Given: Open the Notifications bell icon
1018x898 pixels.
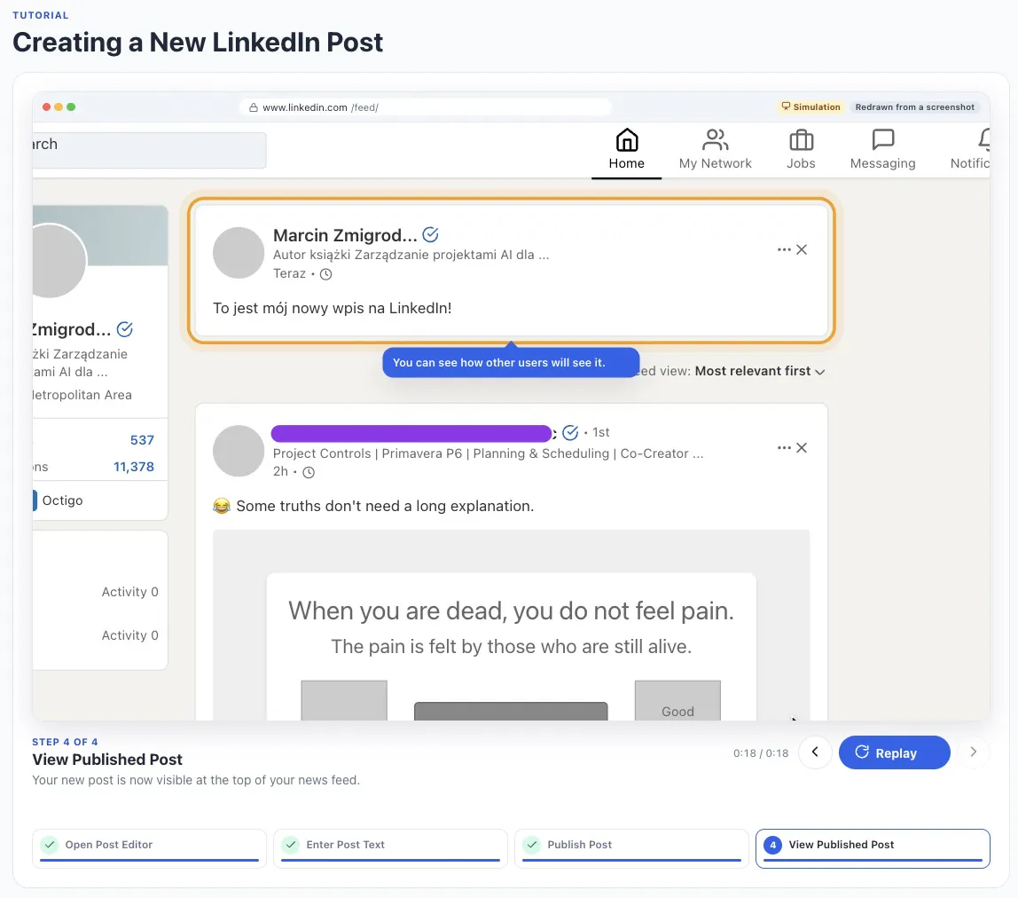Looking at the screenshot, I should coord(983,139).
